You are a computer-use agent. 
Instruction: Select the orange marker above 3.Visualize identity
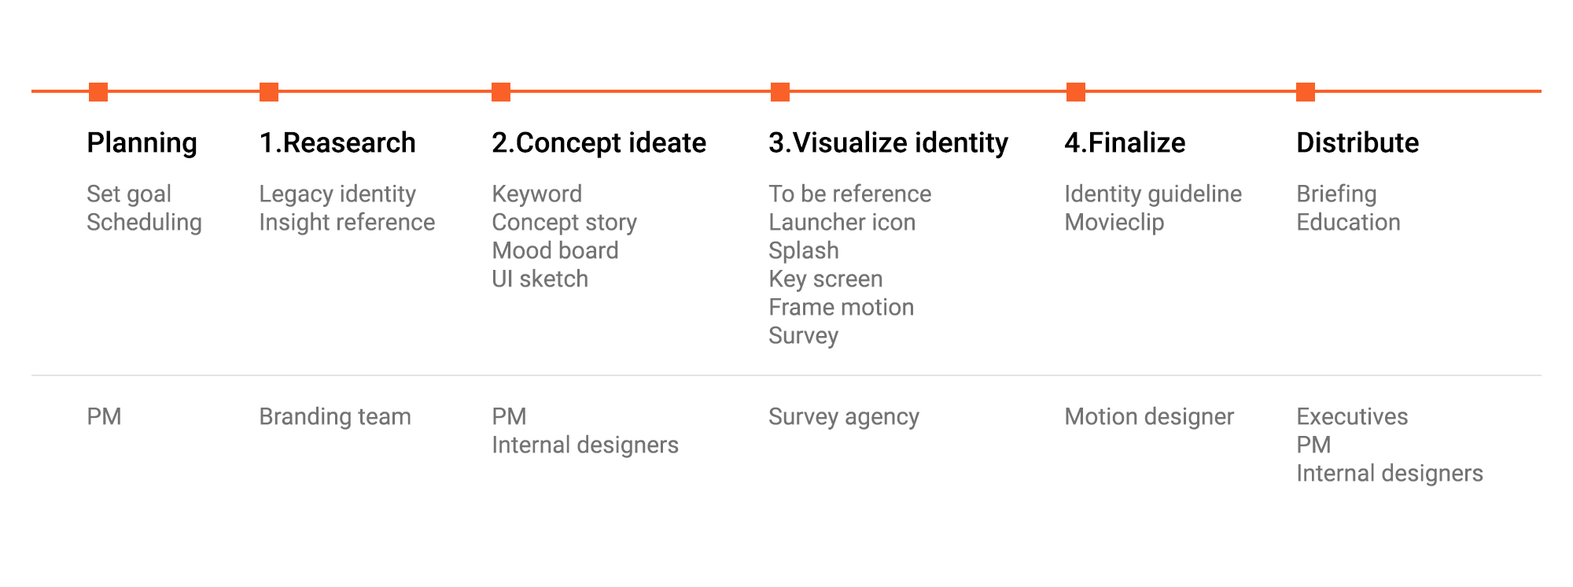coord(780,92)
